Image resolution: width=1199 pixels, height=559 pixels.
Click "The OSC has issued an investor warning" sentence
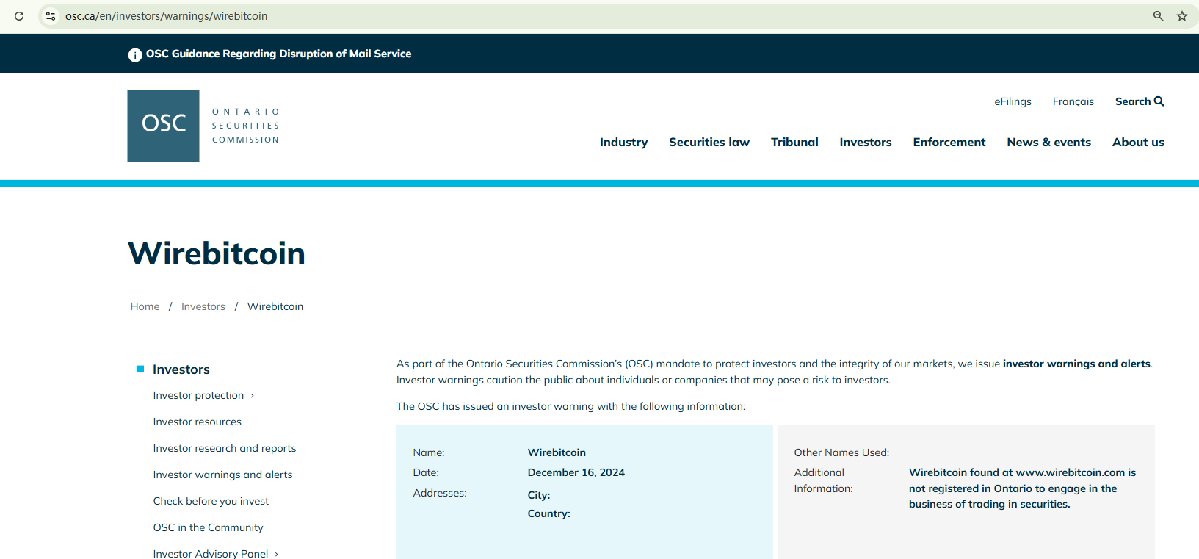571,406
